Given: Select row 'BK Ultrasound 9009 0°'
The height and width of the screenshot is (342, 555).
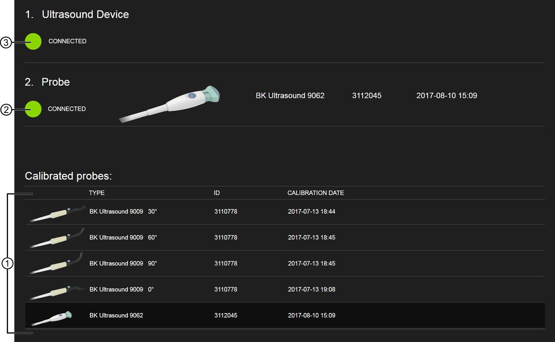Looking at the screenshot, I should click(x=285, y=290).
